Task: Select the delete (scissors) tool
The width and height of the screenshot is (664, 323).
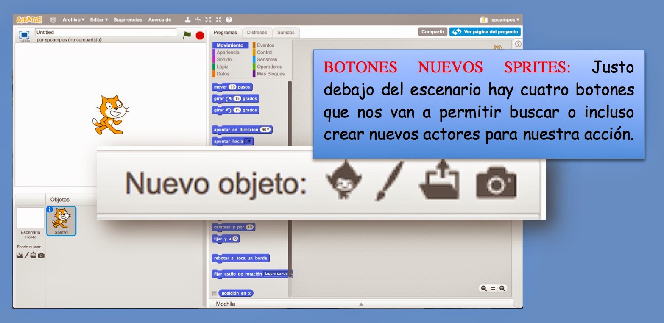Action: click(x=198, y=19)
